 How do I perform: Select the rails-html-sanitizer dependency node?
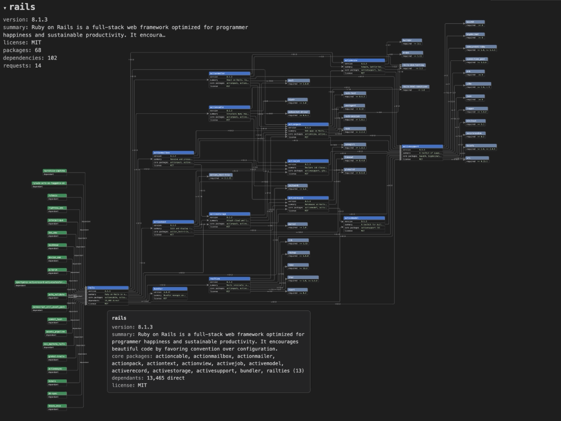(x=416, y=88)
